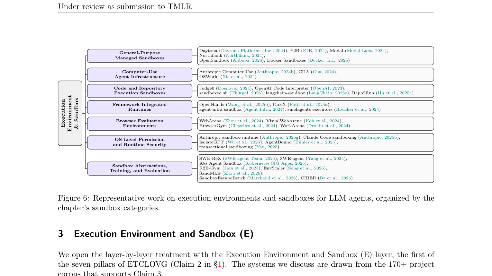Select the 'OpenHands' entry text
Viewport: 492px width, 276px height.
(212, 105)
